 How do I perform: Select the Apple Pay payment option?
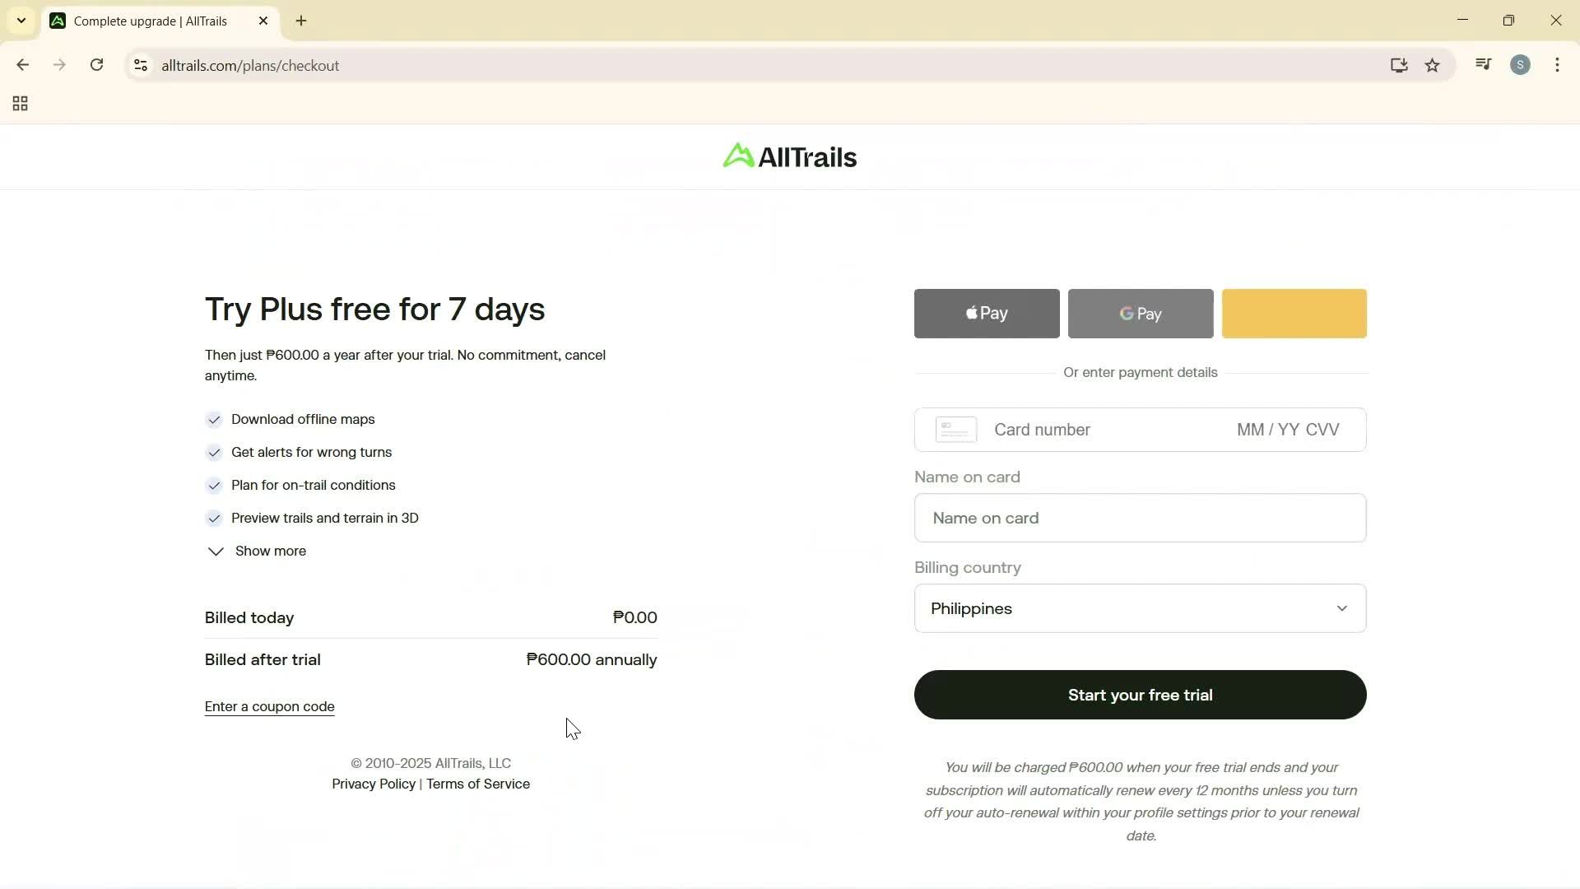(x=985, y=314)
